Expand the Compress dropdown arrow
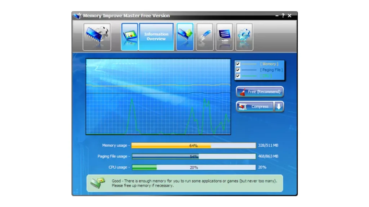The image size is (369, 207). pyautogui.click(x=279, y=106)
